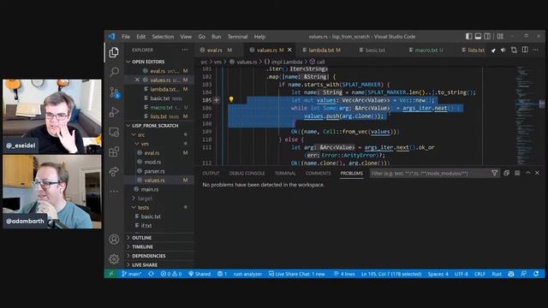Click the feedback person icon in status bar

pos(523,274)
